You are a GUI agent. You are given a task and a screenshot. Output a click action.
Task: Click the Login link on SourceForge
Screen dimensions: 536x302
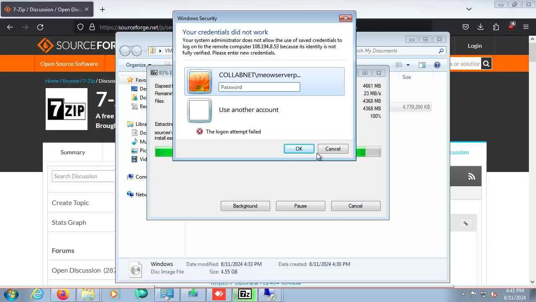[474, 46]
